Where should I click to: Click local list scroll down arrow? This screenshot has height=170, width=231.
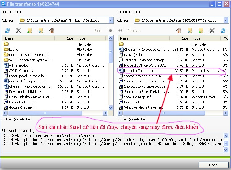tap(111, 107)
